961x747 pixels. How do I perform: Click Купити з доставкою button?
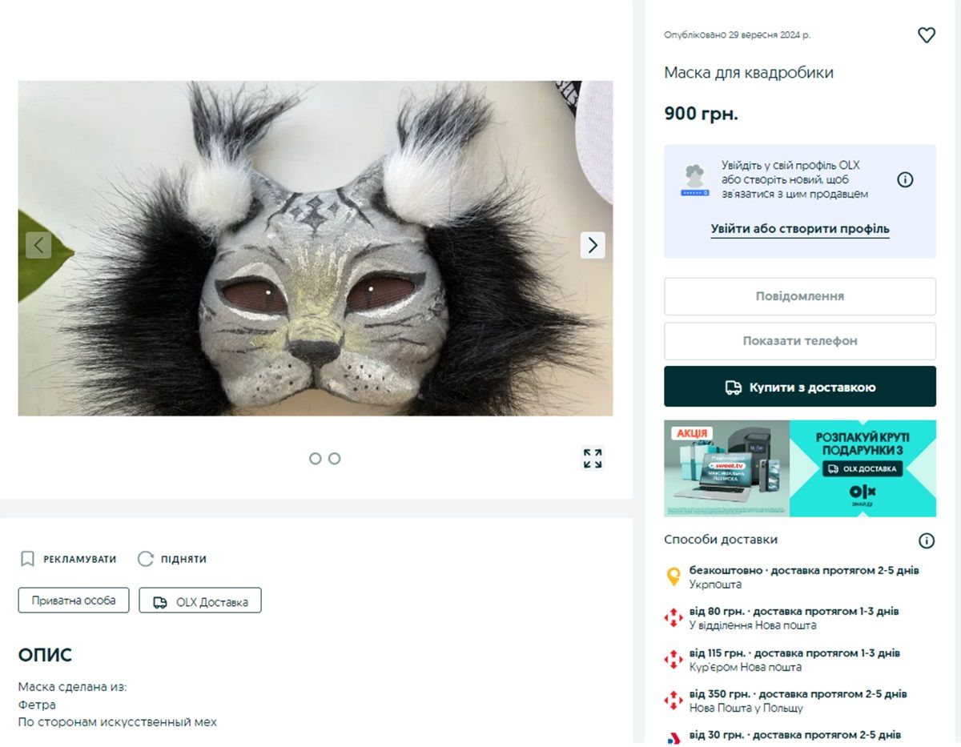[x=799, y=387]
